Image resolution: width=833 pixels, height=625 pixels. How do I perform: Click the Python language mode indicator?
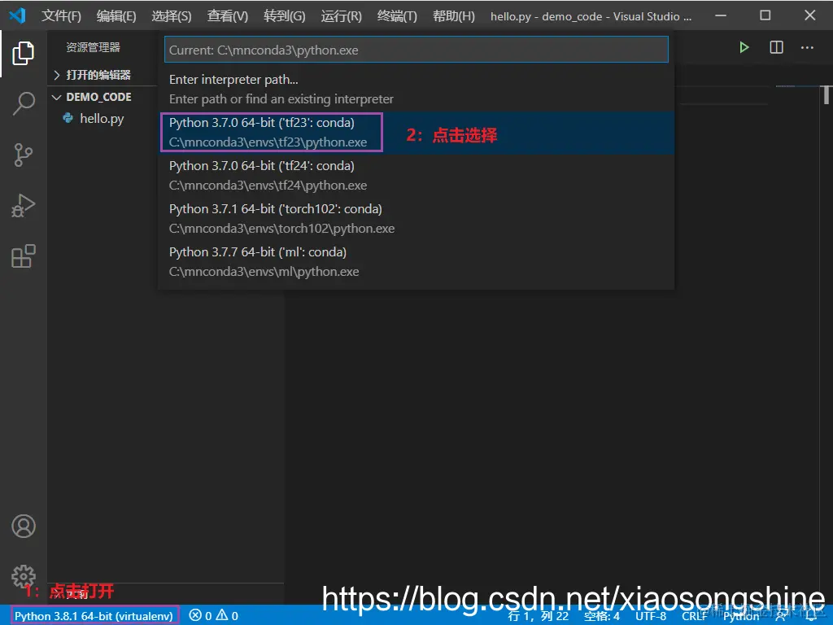pos(741,616)
